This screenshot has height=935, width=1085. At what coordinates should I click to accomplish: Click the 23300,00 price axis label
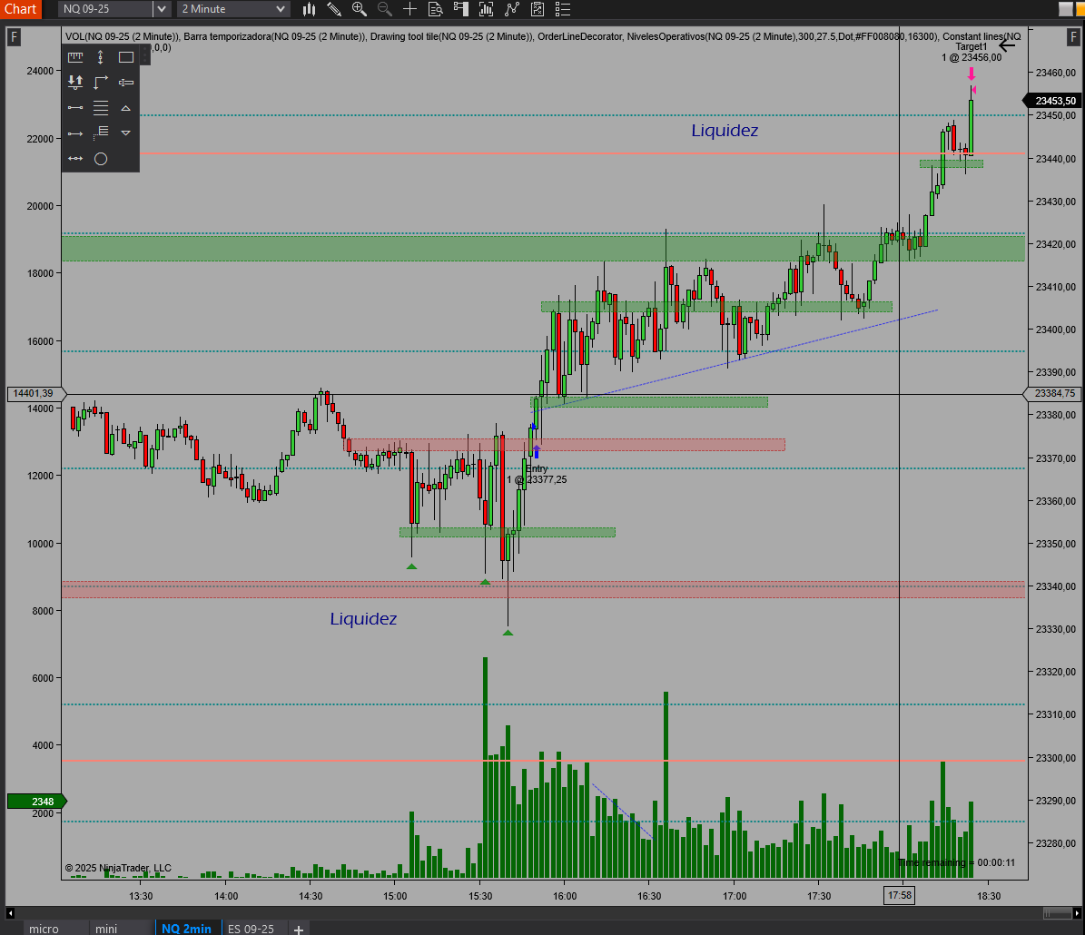click(x=1055, y=759)
